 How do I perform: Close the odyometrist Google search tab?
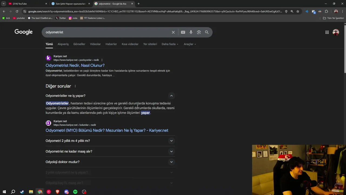(x=132, y=4)
